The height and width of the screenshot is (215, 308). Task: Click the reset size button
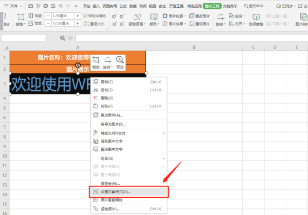95,24
